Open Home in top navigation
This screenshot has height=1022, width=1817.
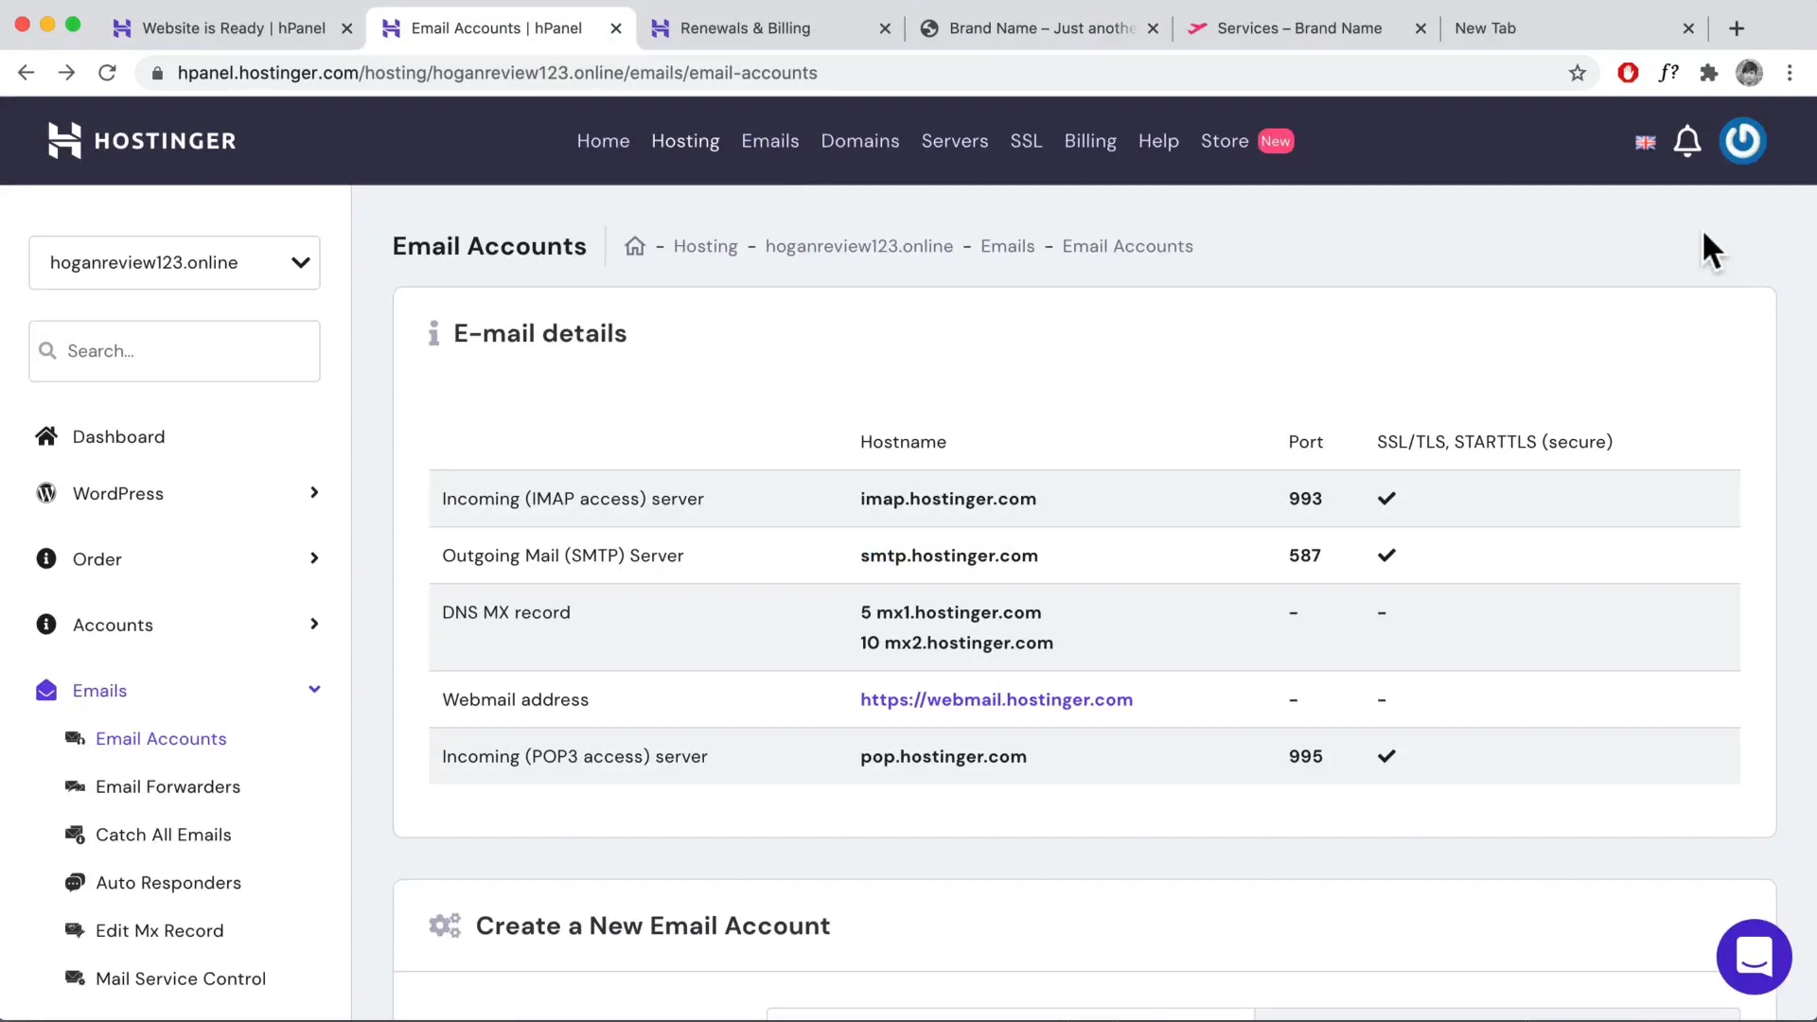[x=603, y=141]
